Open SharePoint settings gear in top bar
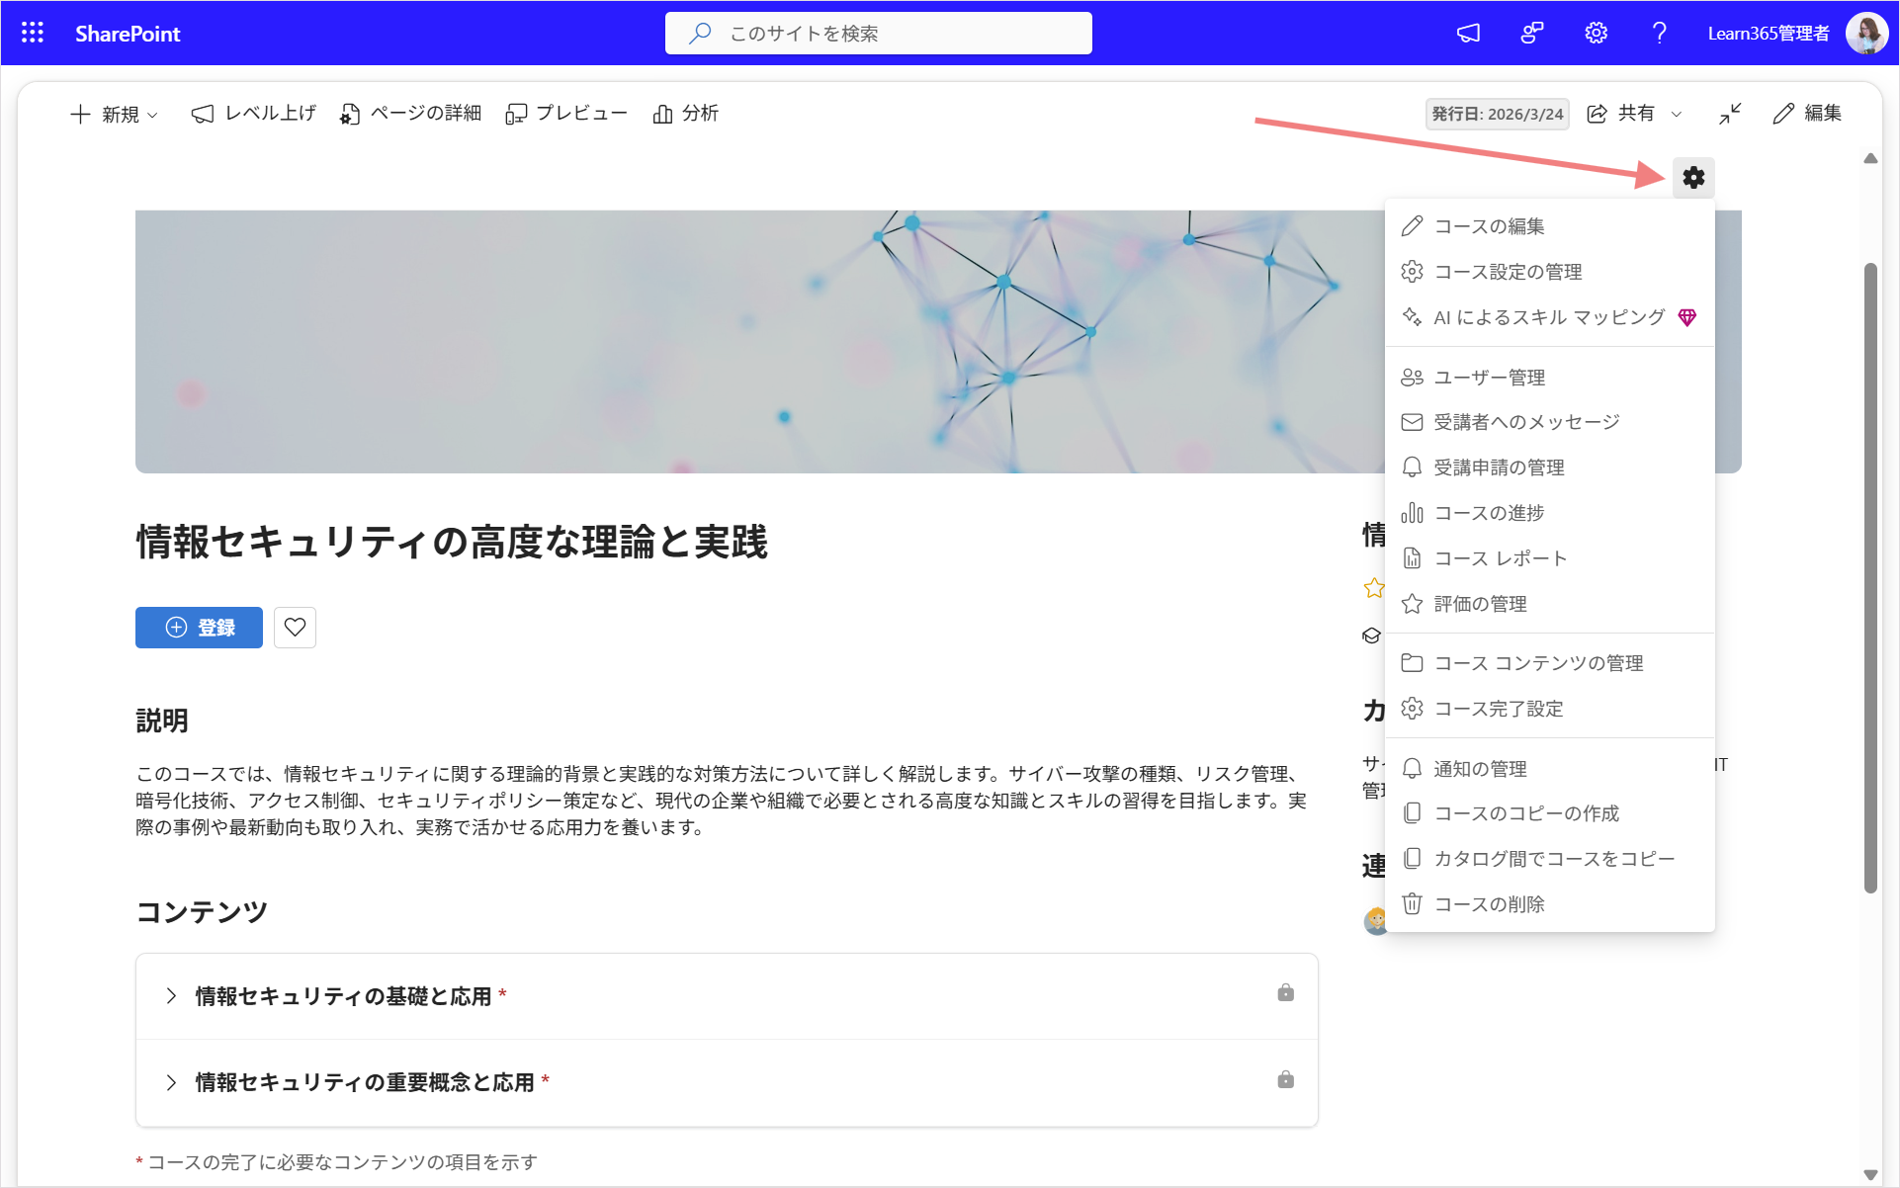The image size is (1900, 1188). point(1596,34)
